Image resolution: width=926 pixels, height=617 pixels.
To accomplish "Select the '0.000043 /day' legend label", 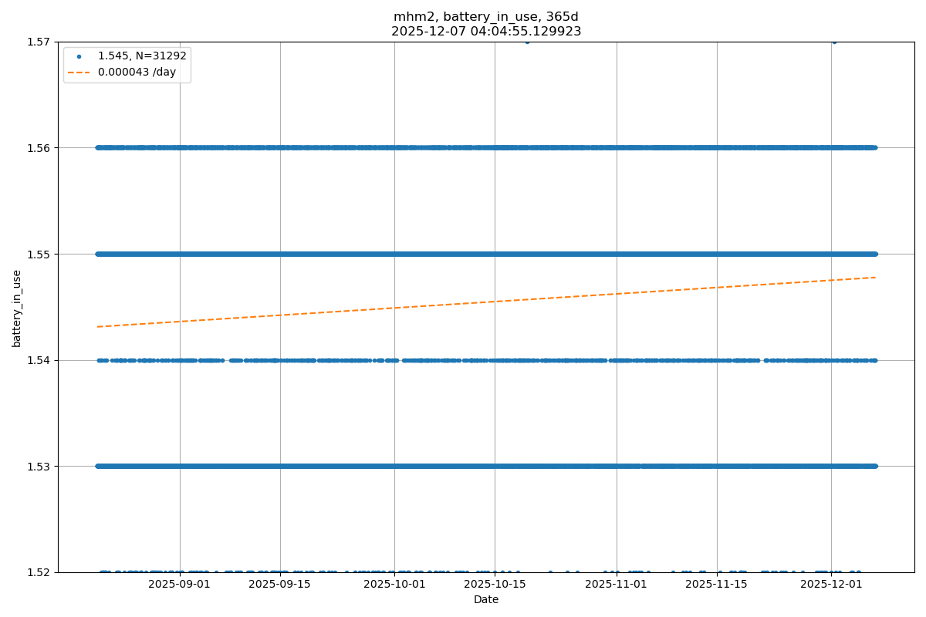I will (x=137, y=72).
